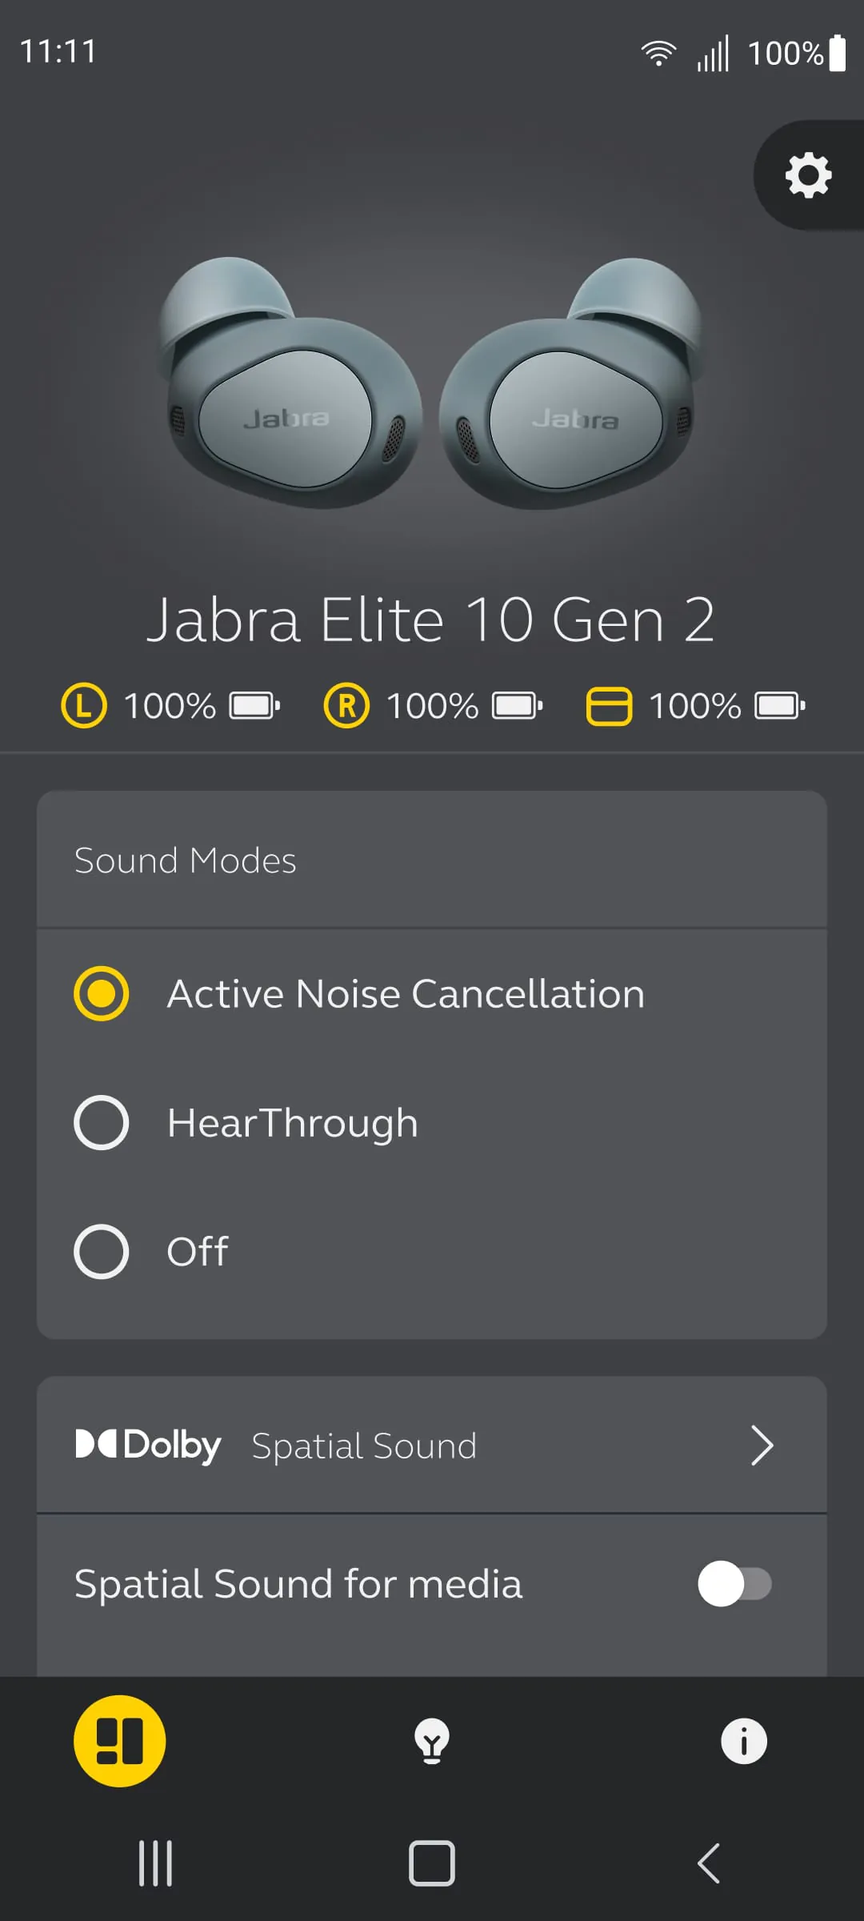Screen dimensions: 864x1921
Task: Turn sound modes Off
Action: [102, 1250]
